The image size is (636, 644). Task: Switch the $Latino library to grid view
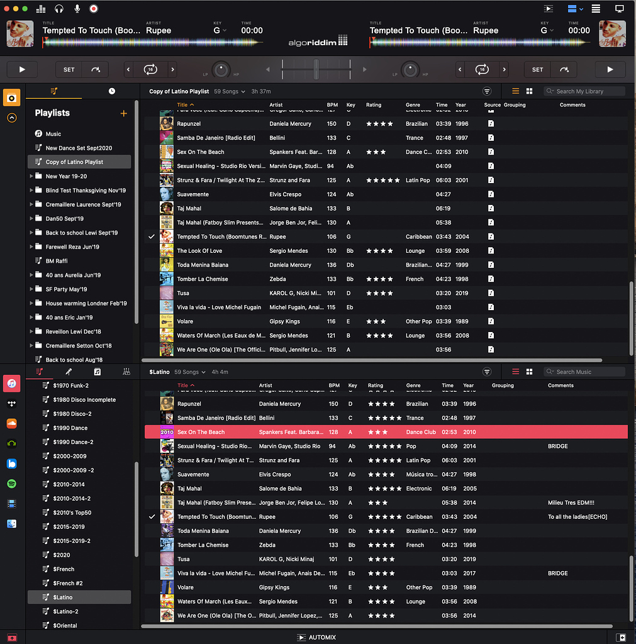point(529,371)
